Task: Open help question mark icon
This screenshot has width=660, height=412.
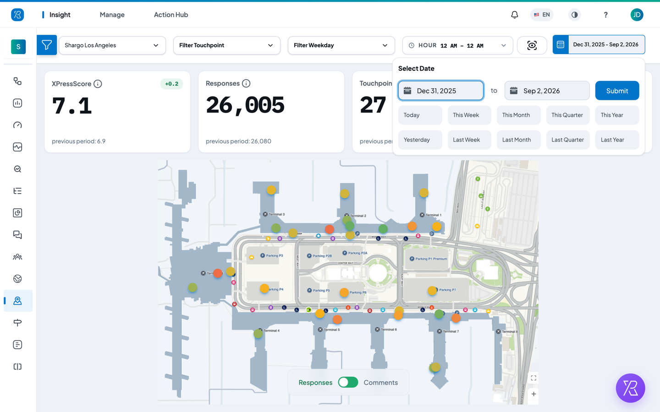Action: 605,15
